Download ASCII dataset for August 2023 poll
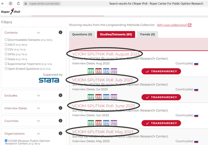This screenshot has width=208, height=145. (91, 71)
